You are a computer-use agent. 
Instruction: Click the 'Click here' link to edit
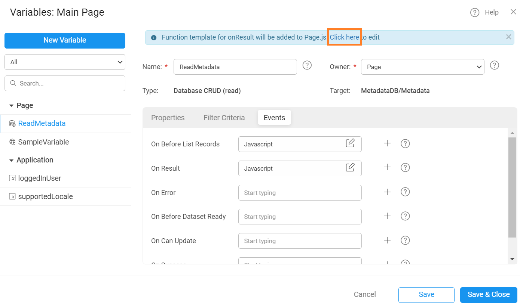coord(344,37)
